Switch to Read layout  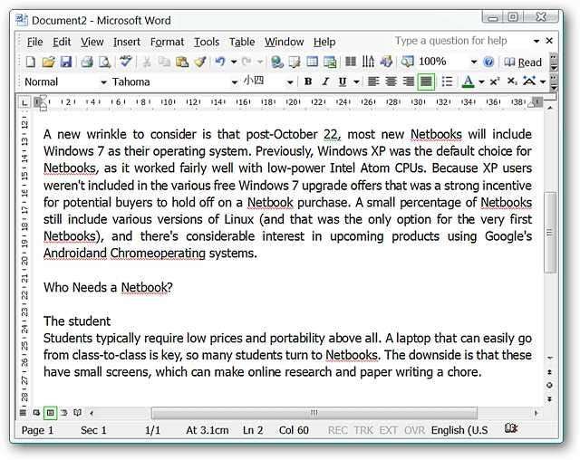[523, 62]
